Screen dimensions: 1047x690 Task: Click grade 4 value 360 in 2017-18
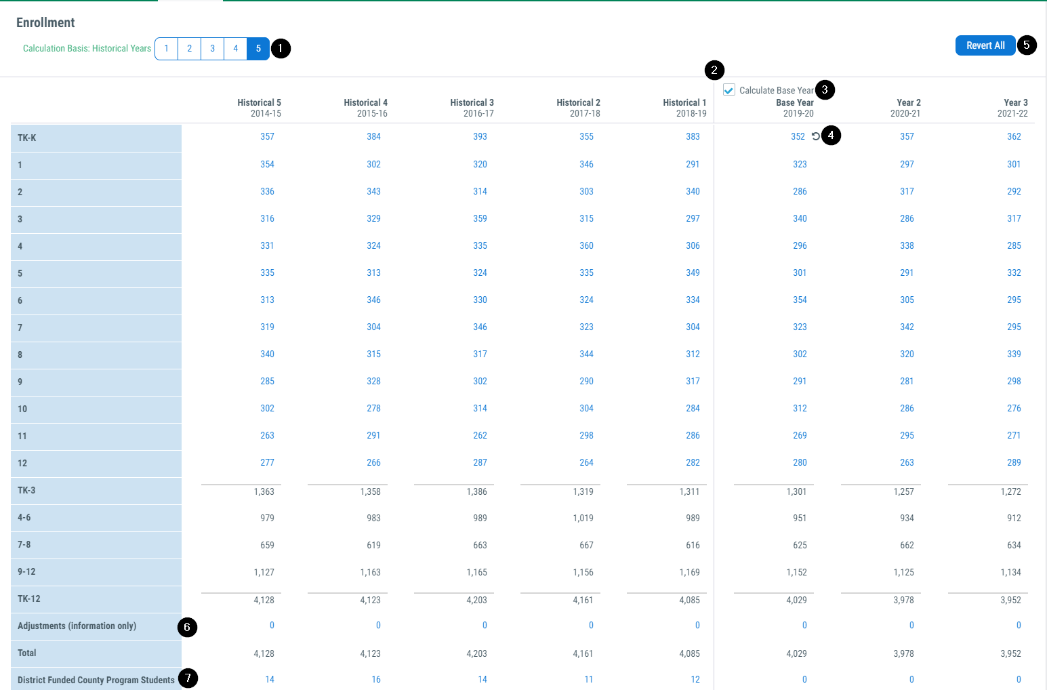(587, 246)
